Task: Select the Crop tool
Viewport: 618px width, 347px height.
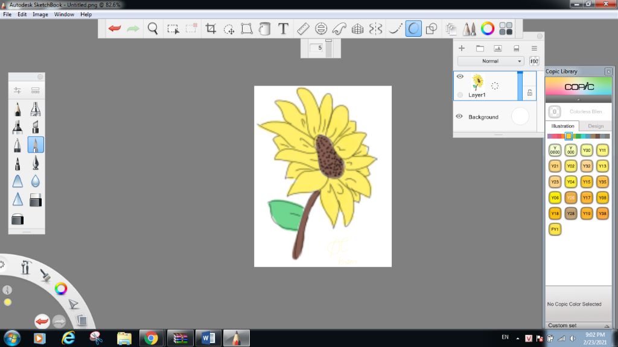Action: coord(211,29)
